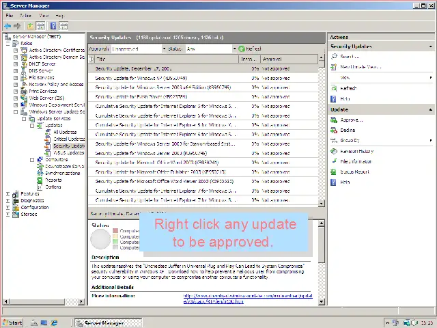Expand the Active Directory Certificate Services node
This screenshot has width=437, height=328.
coord(16,50)
